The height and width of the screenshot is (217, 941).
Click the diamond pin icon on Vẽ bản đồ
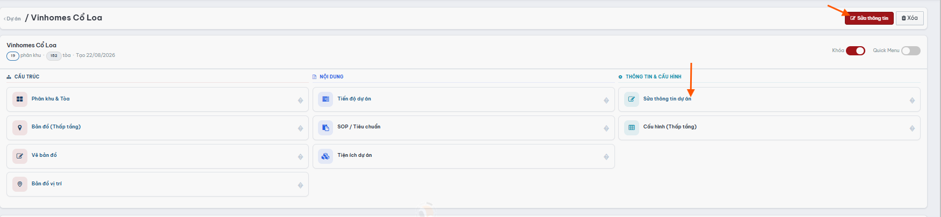[300, 157]
